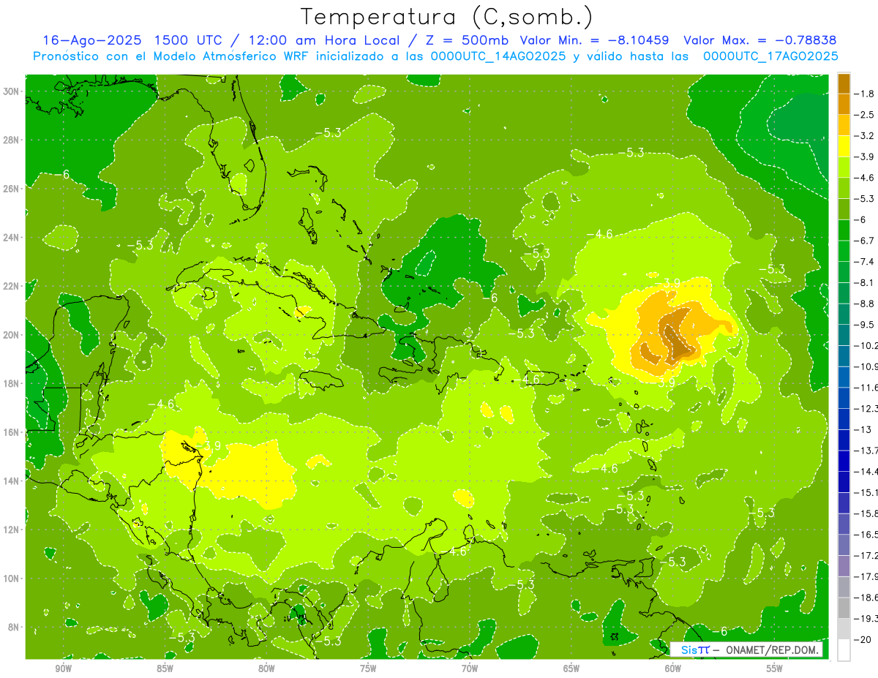Click the '0000UTC_14AGO2025' initialization text
The width and height of the screenshot is (878, 678).
tap(498, 56)
